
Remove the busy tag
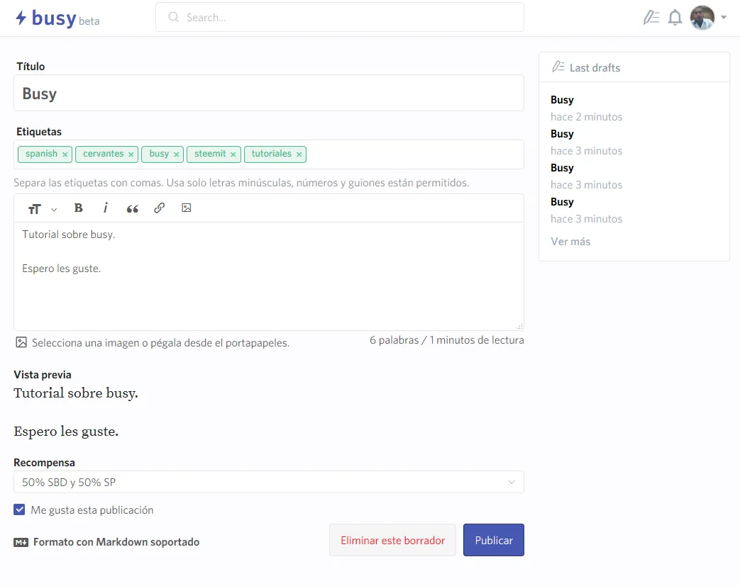click(x=176, y=154)
